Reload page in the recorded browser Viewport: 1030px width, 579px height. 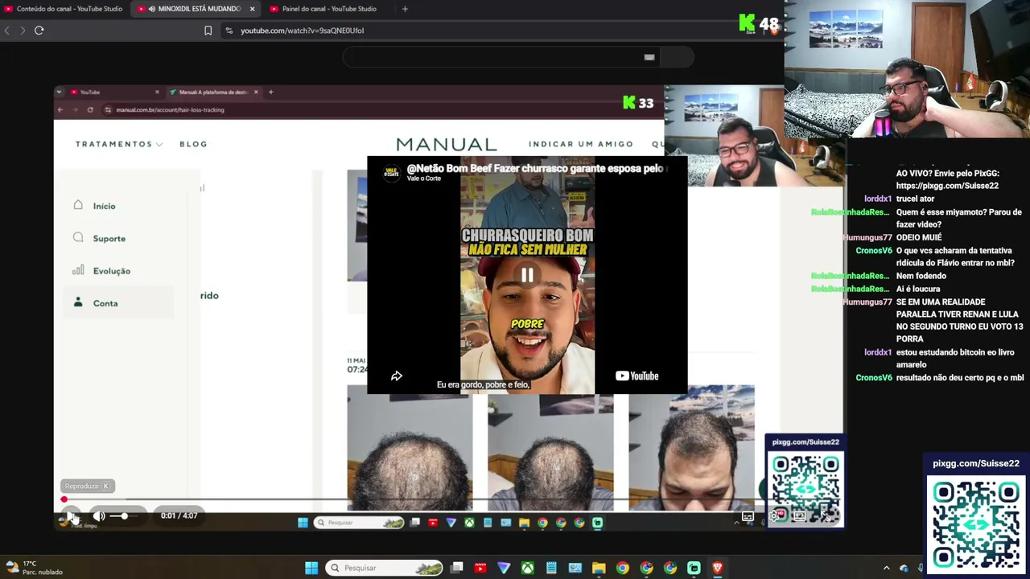[90, 110]
